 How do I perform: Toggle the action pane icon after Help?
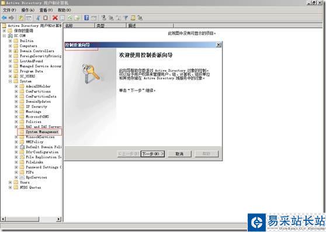click(x=94, y=18)
